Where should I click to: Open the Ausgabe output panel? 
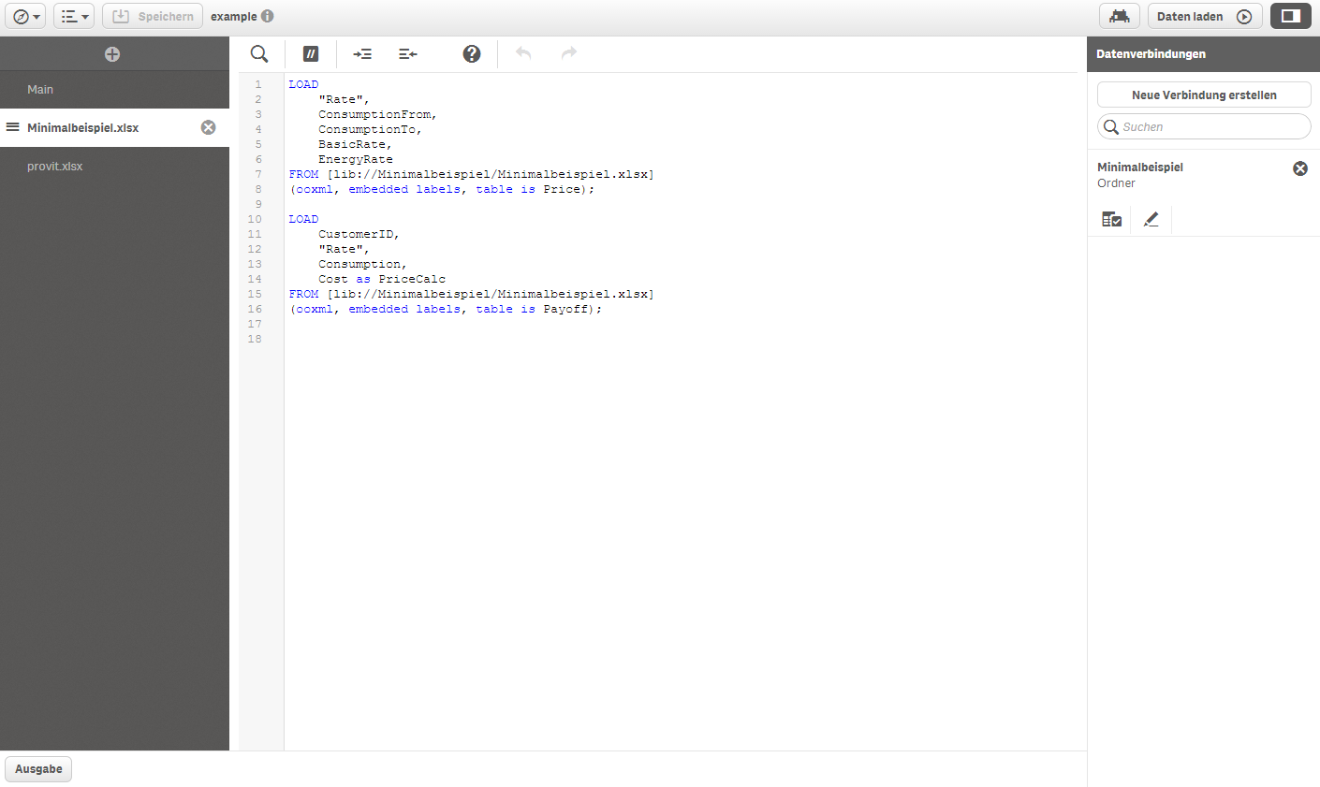pyautogui.click(x=38, y=769)
